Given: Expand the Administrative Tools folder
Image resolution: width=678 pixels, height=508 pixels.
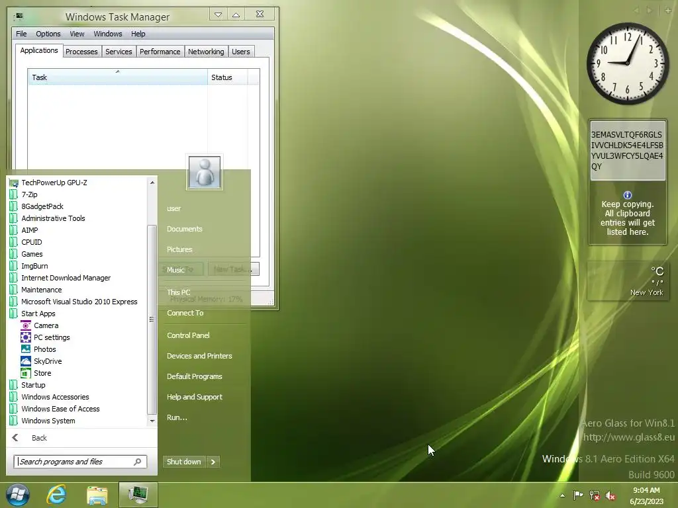Looking at the screenshot, I should [53, 218].
